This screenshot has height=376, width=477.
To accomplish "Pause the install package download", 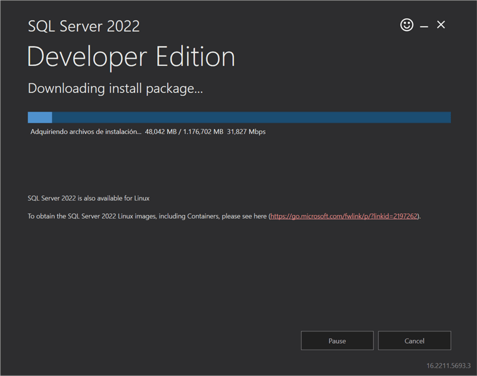I will [x=337, y=340].
